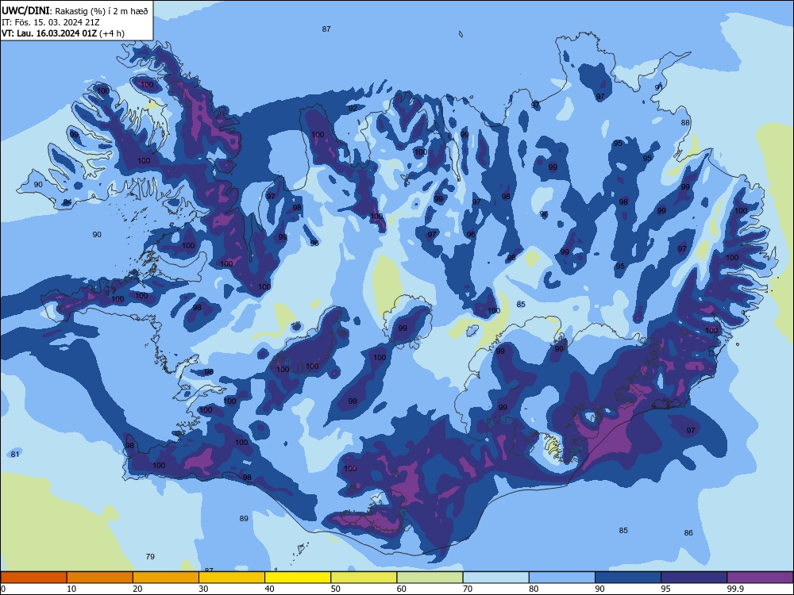This screenshot has width=794, height=595.
Task: Click the valid time 'VT: Lau. 16.03.2024 01Z (+4 h)'
Action: pyautogui.click(x=63, y=33)
